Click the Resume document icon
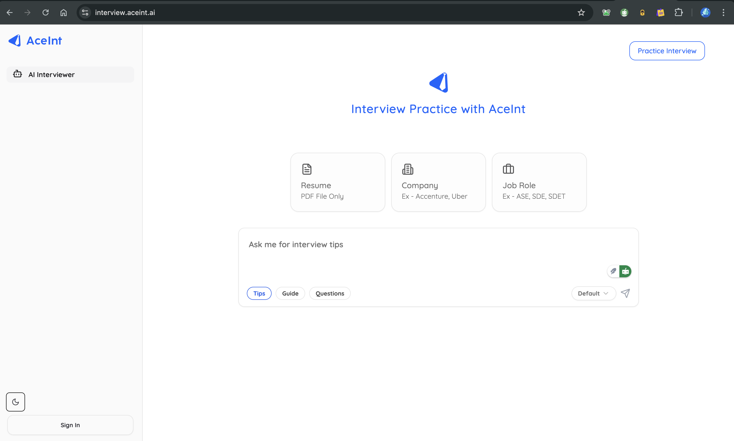The height and width of the screenshot is (441, 734). click(x=307, y=169)
